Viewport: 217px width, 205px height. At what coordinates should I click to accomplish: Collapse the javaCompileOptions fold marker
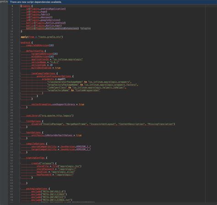point(20,74)
